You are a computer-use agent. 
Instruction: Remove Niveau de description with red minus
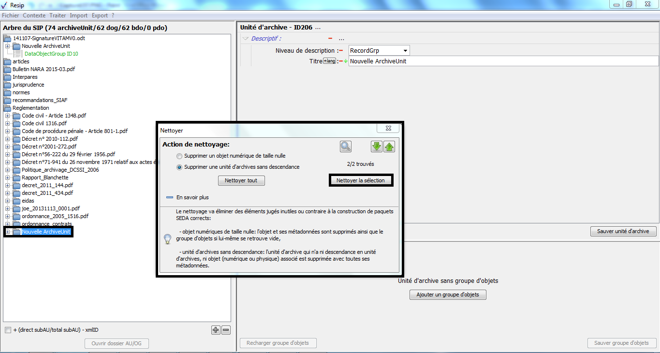pyautogui.click(x=341, y=51)
